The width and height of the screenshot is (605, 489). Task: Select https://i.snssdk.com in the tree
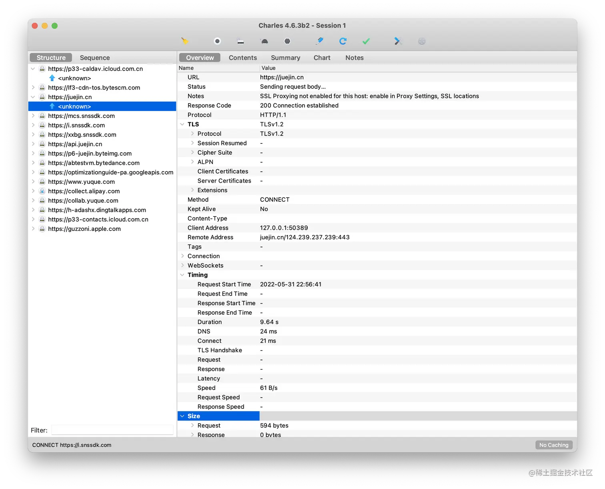76,125
